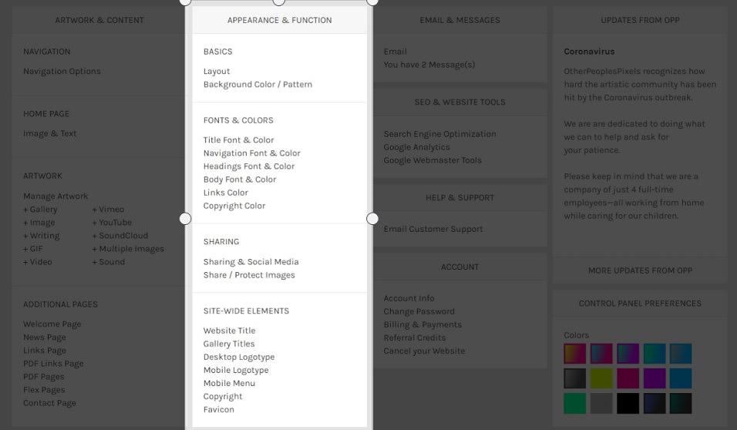
Task: Click More Updates From OPP
Action: click(x=640, y=270)
